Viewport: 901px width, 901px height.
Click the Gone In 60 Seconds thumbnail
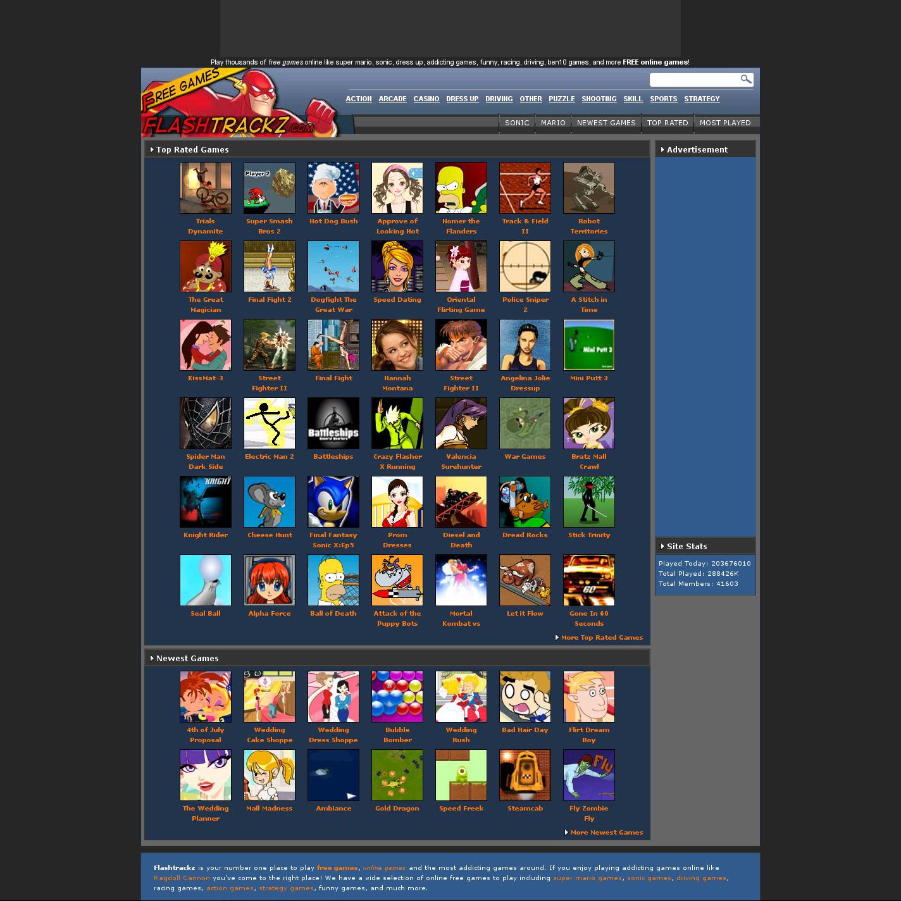589,580
